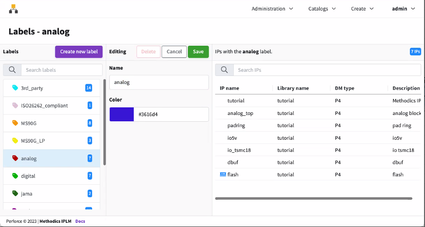Click the green Save button
Image resolution: width=425 pixels, height=227 pixels.
click(198, 52)
